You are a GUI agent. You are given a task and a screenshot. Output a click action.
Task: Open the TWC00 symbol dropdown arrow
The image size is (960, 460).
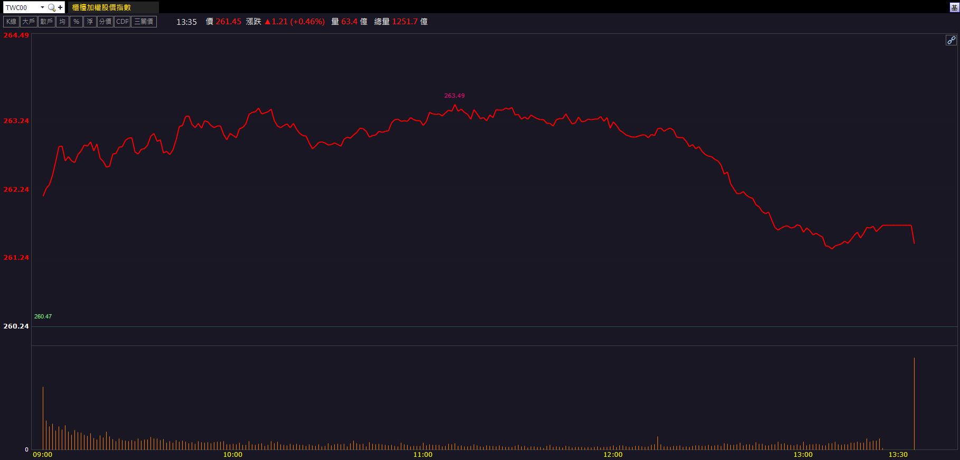pyautogui.click(x=42, y=7)
